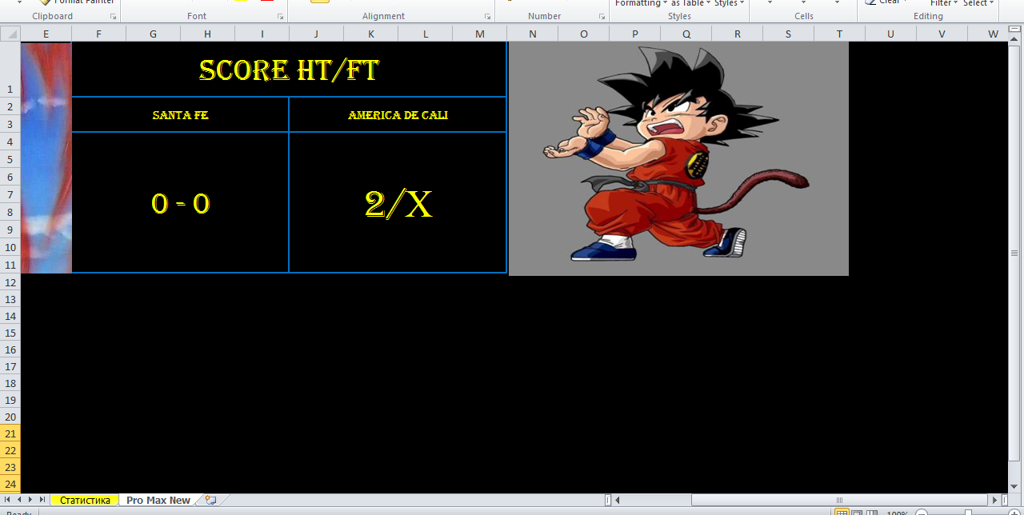The width and height of the screenshot is (1024, 515).
Task: Select row 1 header
Action: point(10,70)
